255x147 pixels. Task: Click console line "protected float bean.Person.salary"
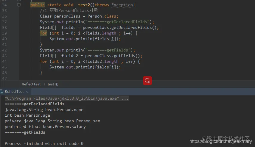[x=45, y=127]
